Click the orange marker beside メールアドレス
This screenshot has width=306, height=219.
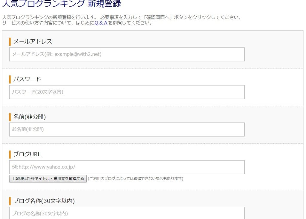click(x=10, y=42)
